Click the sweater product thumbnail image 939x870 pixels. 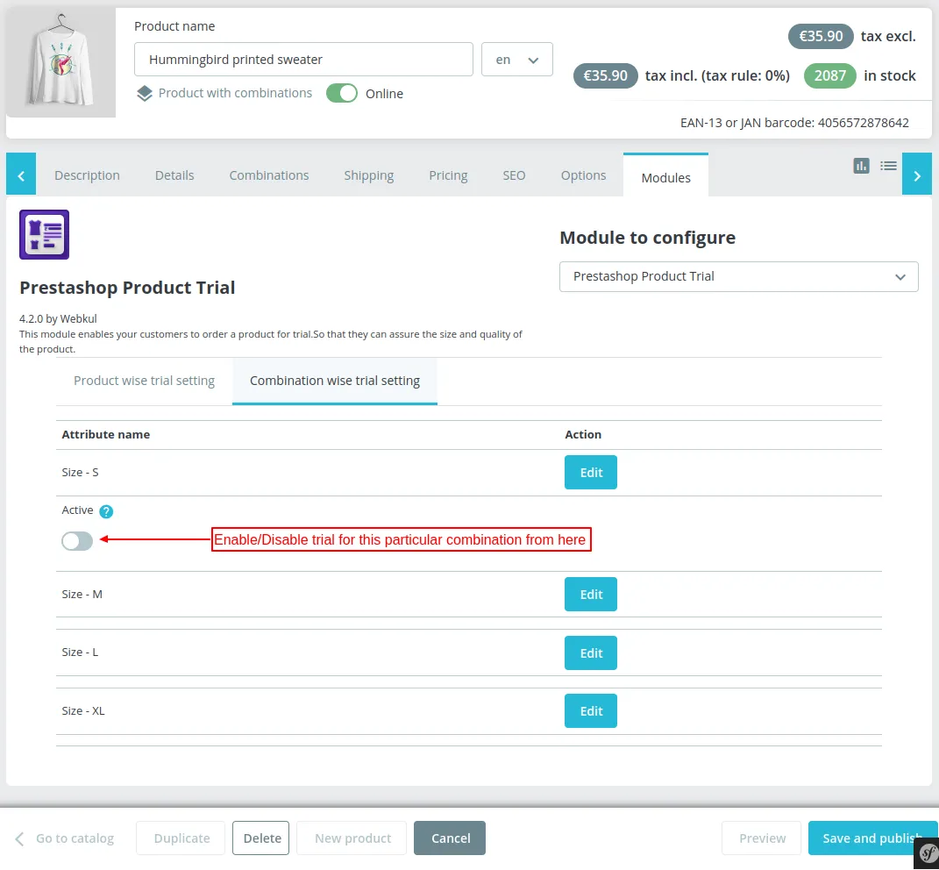pyautogui.click(x=60, y=62)
